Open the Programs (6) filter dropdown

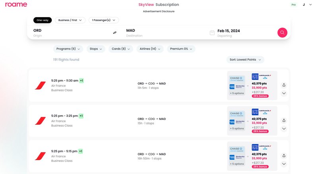(x=68, y=49)
